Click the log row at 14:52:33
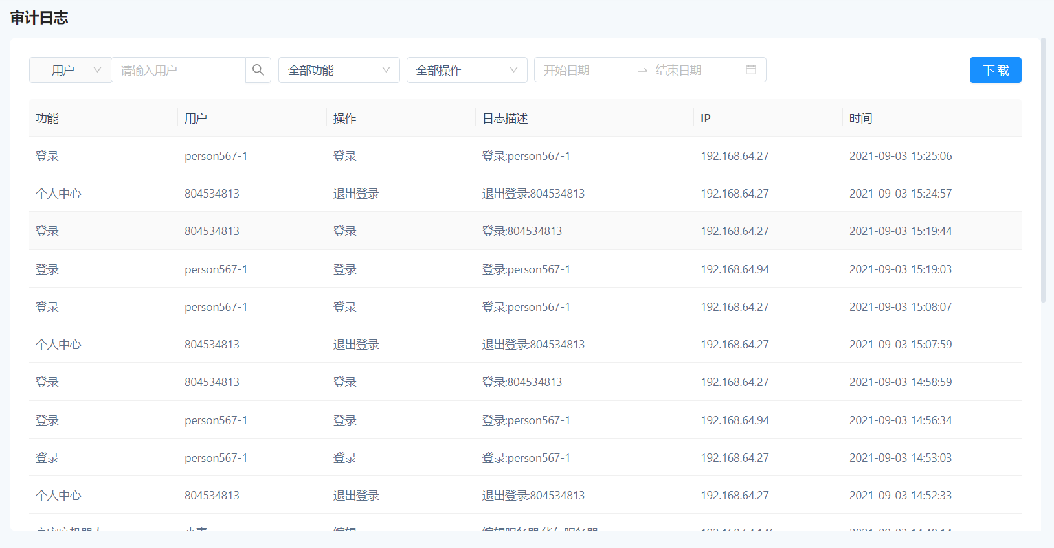1054x548 pixels. click(x=524, y=496)
